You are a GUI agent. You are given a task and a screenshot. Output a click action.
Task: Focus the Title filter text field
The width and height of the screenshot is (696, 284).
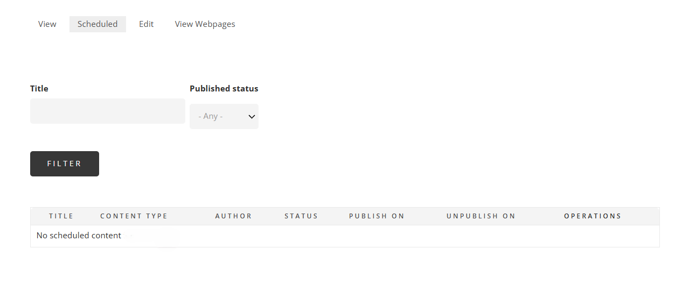pos(108,111)
